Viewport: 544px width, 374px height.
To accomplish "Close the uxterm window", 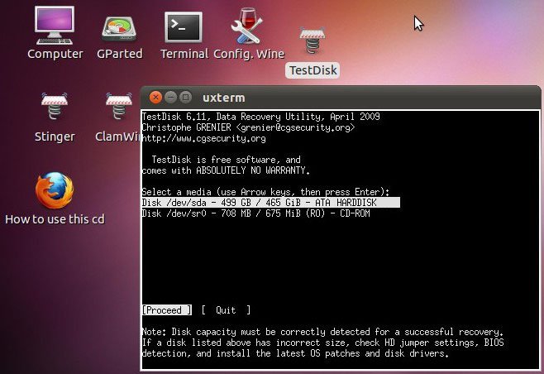I will click(155, 98).
